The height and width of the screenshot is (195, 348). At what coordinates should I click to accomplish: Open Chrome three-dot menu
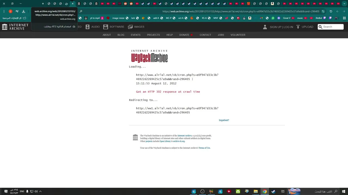[x=4, y=11]
